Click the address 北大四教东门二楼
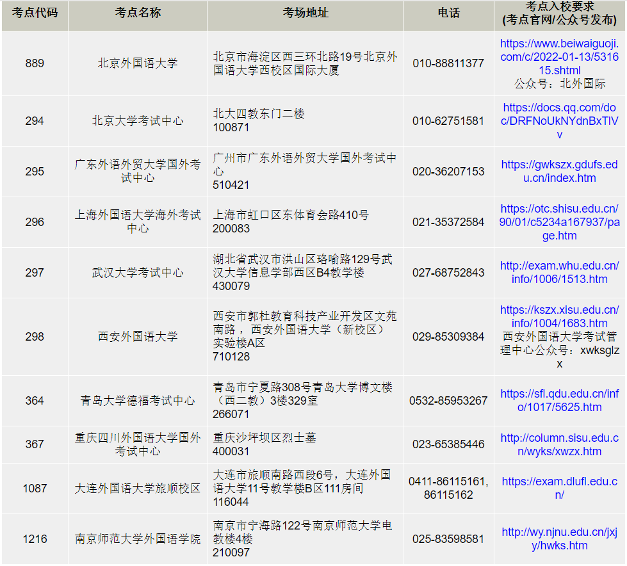This screenshot has width=627, height=566. (x=259, y=114)
